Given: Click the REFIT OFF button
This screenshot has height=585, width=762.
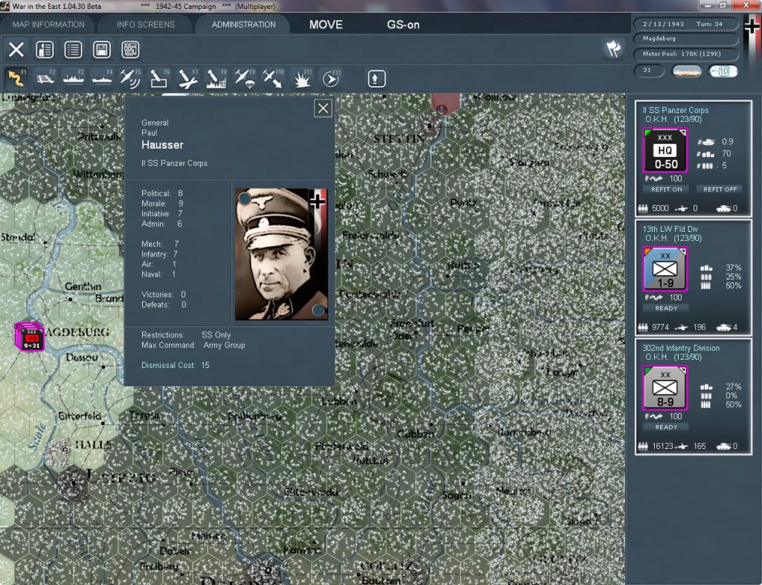Looking at the screenshot, I should tap(720, 190).
